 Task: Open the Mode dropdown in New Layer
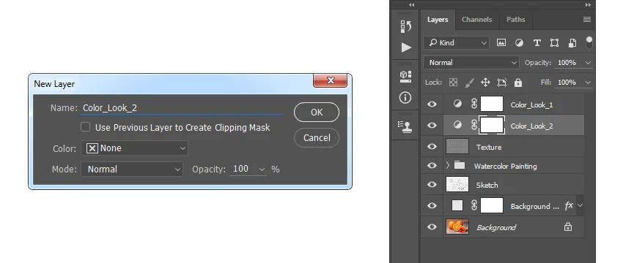(132, 169)
